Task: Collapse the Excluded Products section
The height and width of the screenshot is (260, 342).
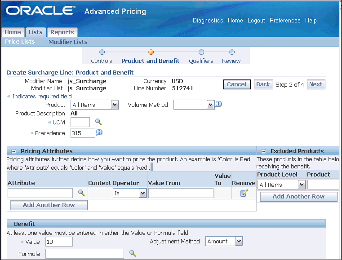Action: (264, 151)
